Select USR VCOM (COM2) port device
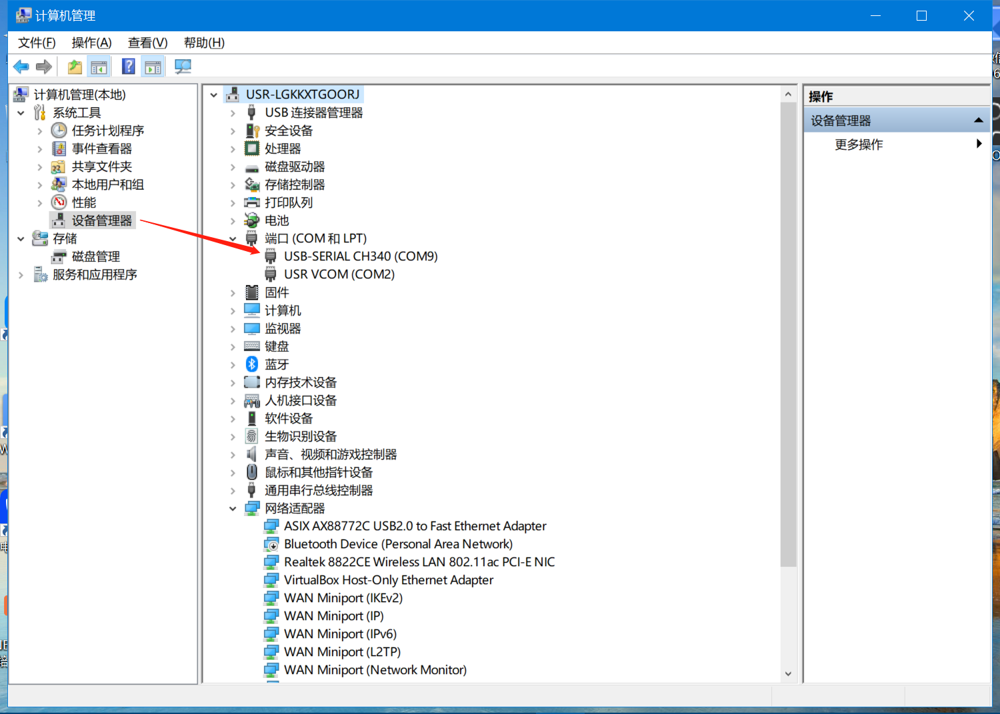This screenshot has height=714, width=1000. click(x=339, y=274)
